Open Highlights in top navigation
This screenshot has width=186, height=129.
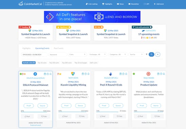point(107,4)
